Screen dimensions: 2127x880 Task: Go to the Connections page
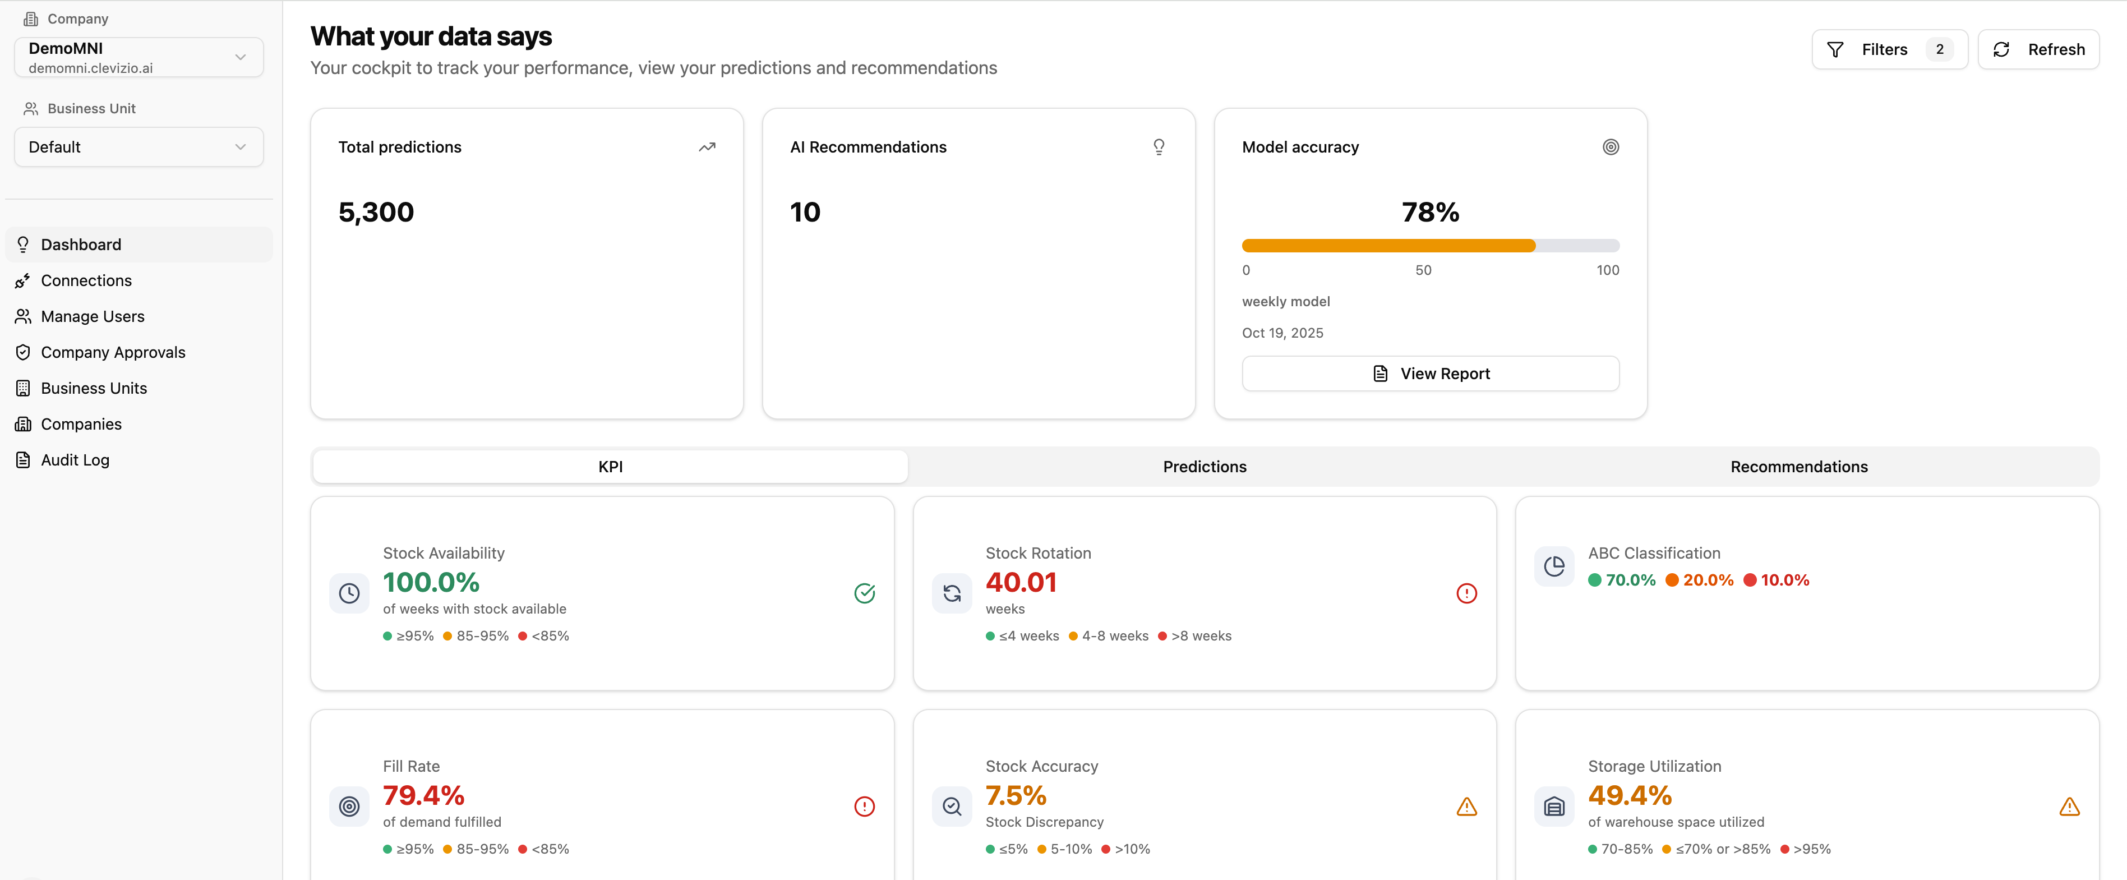coord(86,280)
